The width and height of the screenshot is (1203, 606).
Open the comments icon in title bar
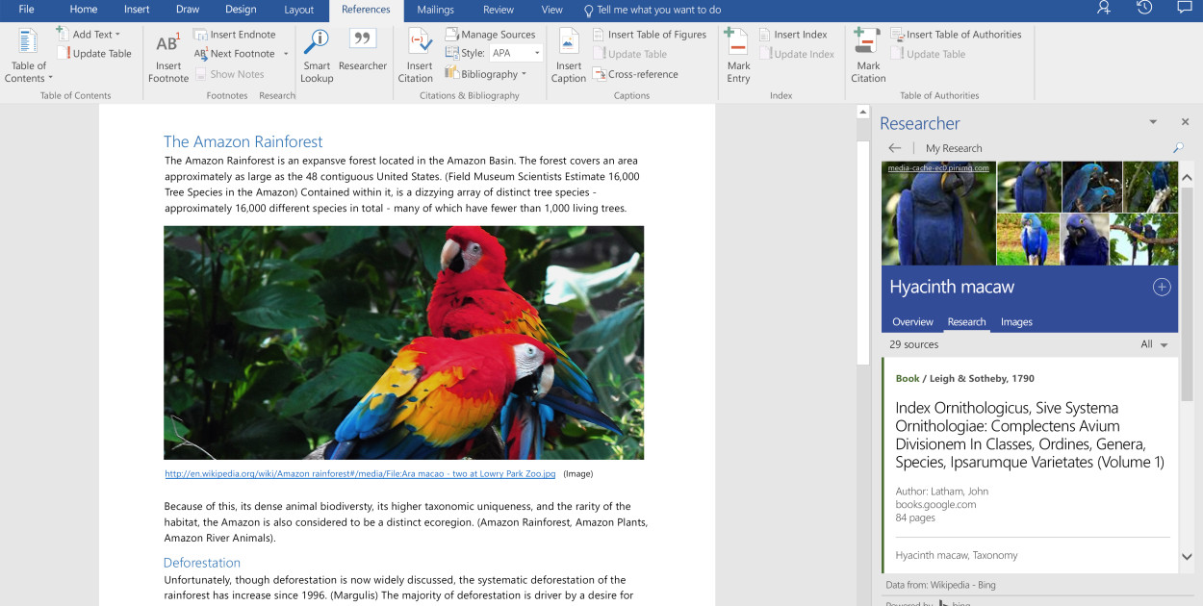[1185, 9]
